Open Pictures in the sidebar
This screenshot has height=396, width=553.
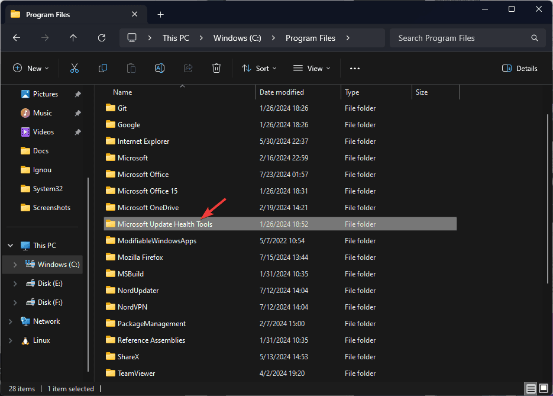(x=46, y=94)
